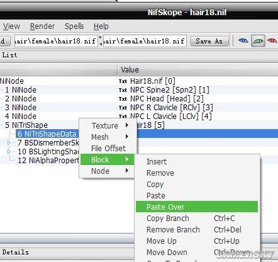Toggle the green eye view icon
278x262 pixels.
pyautogui.click(x=258, y=41)
